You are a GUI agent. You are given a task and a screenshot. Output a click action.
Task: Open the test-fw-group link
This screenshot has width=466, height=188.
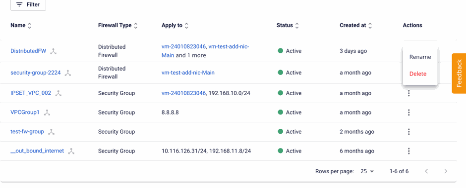coord(27,132)
